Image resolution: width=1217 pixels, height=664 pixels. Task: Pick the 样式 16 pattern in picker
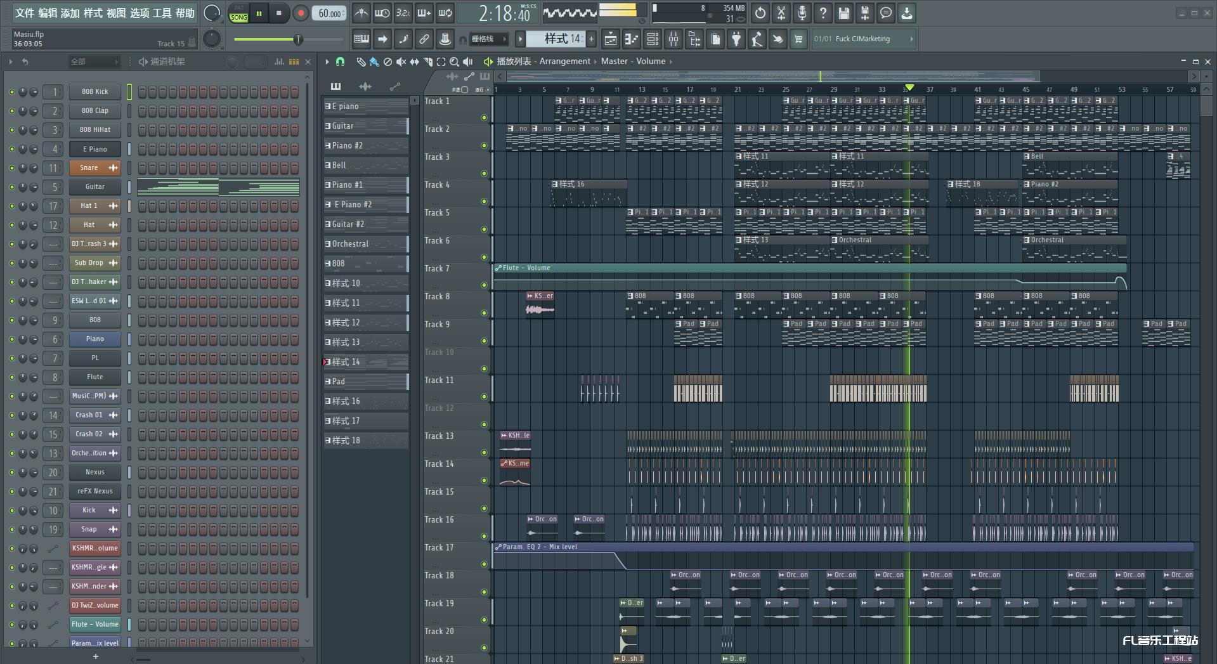366,401
